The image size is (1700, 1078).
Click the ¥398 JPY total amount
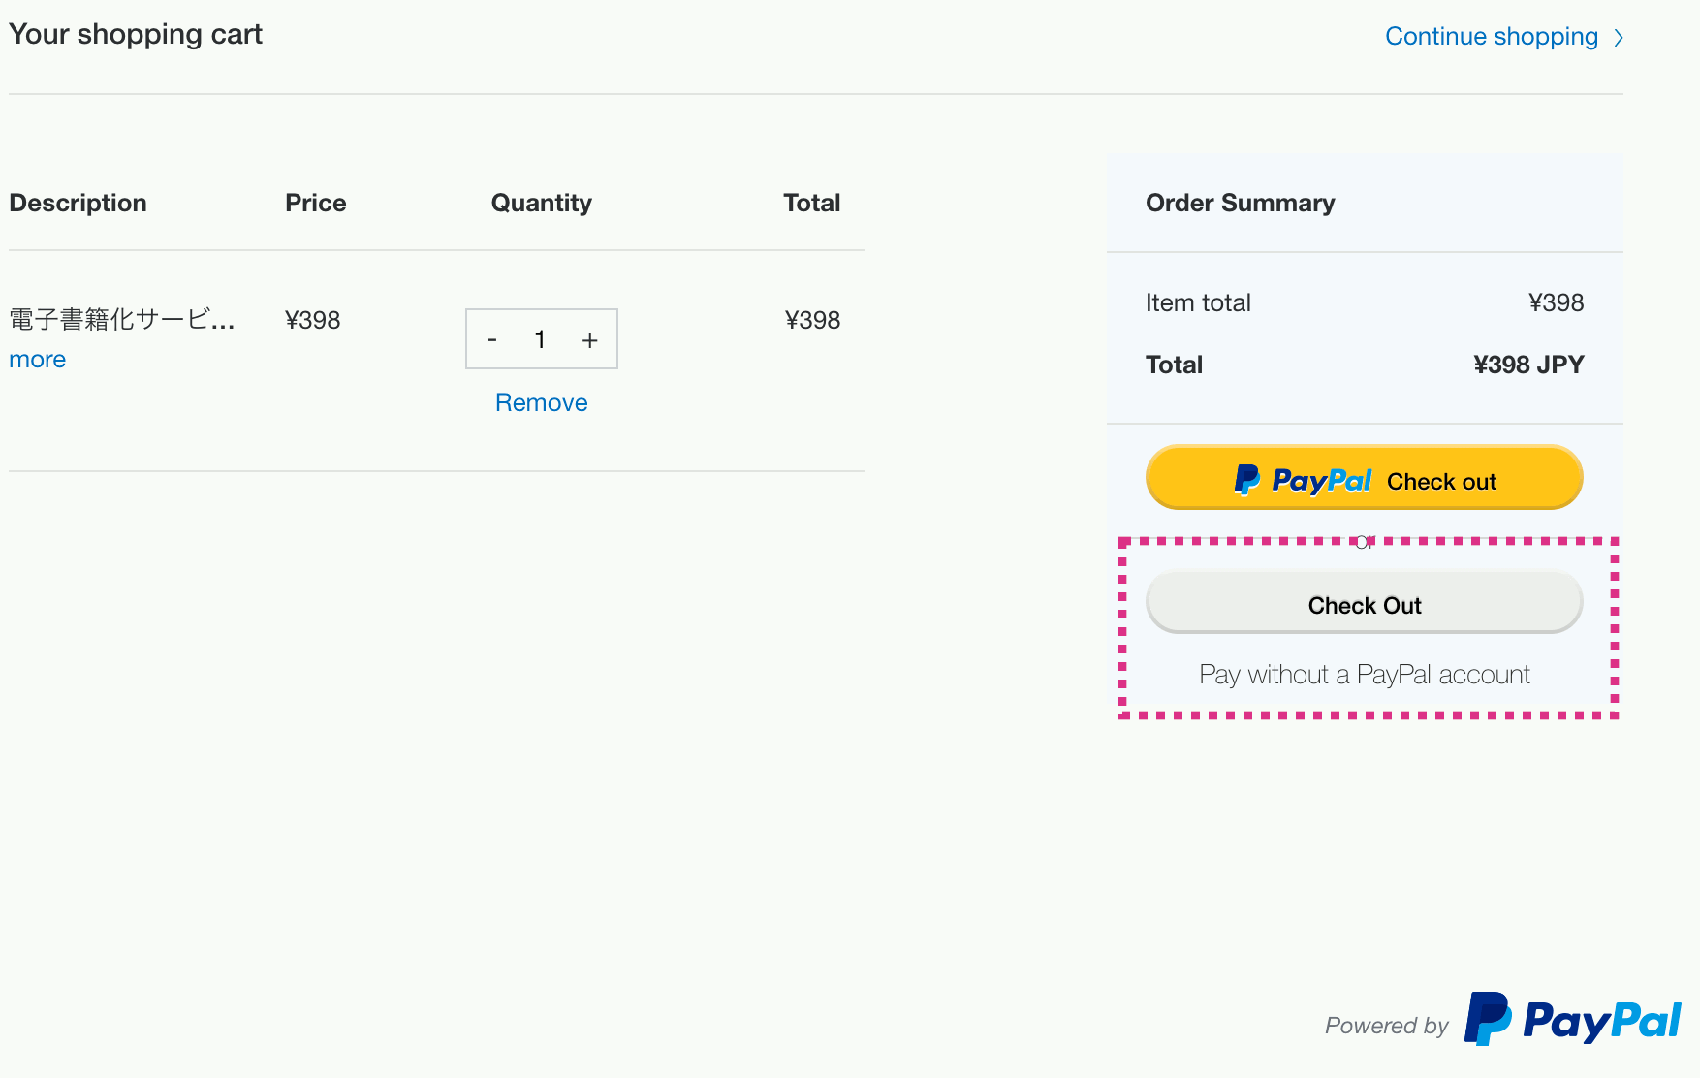[1528, 365]
